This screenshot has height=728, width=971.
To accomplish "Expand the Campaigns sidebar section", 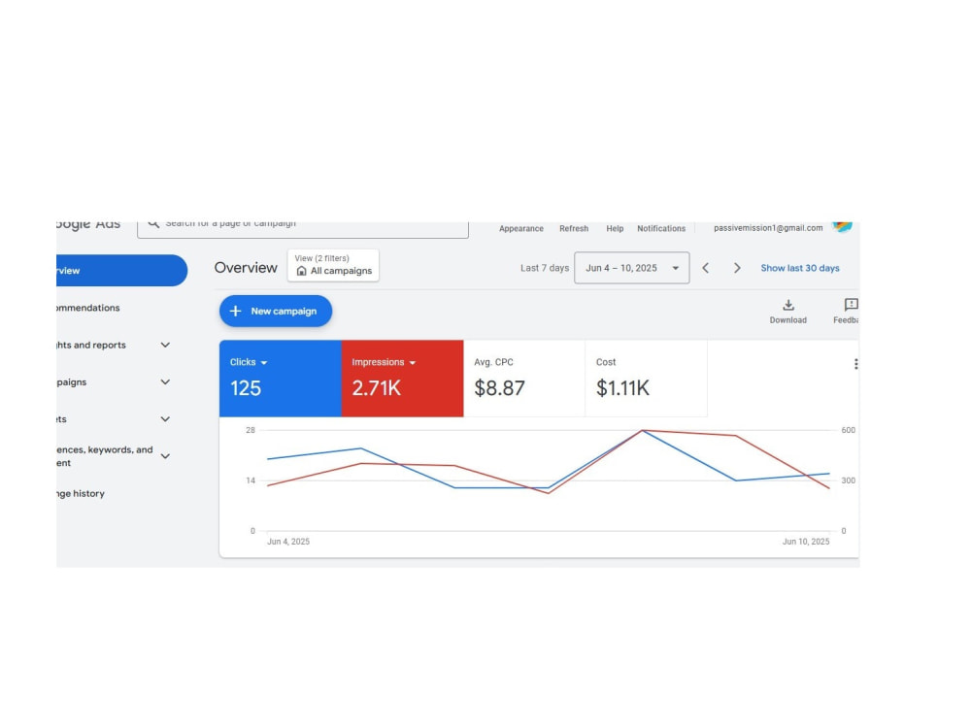I will (x=165, y=381).
